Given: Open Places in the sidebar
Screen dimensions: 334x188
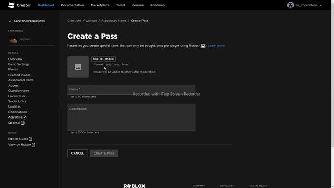Looking at the screenshot, I should pyautogui.click(x=13, y=69).
